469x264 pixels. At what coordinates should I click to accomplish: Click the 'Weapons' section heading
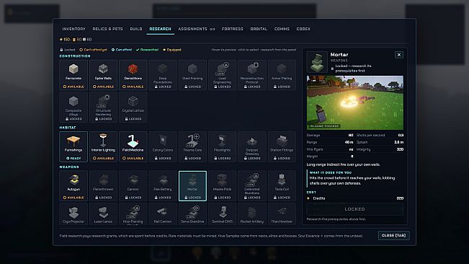click(x=69, y=167)
